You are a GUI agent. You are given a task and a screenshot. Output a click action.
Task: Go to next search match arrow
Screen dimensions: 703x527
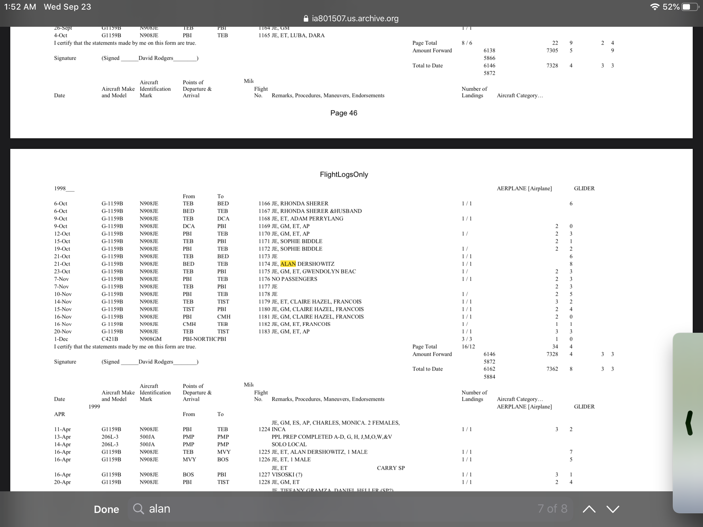pyautogui.click(x=613, y=509)
